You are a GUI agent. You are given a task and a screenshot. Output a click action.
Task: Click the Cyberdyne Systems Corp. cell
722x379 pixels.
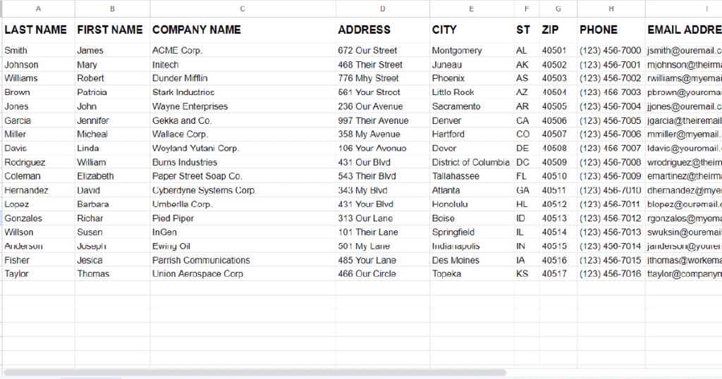click(x=243, y=190)
